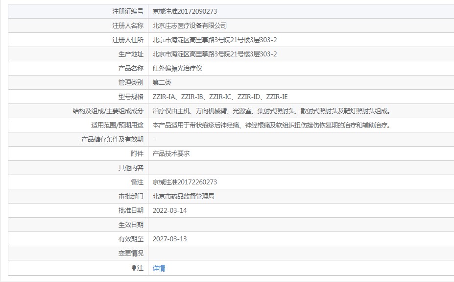Viewport: 454px width, 282px height.
Task: Select the 变更情况 label
Action: coord(131,253)
